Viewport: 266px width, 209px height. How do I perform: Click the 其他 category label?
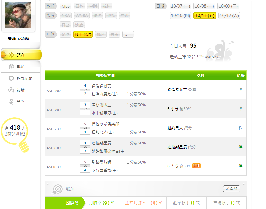click(51, 34)
